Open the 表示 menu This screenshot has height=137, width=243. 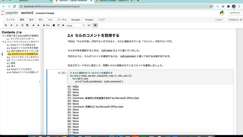click(x=31, y=20)
